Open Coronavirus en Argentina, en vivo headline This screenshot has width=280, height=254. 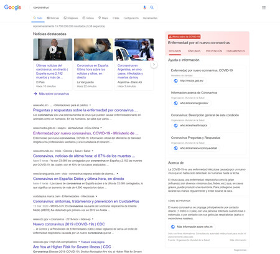coord(130,72)
